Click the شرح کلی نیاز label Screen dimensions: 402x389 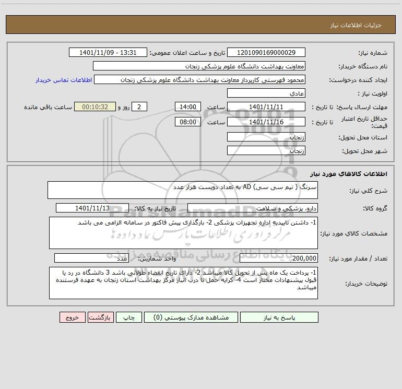pyautogui.click(x=369, y=191)
